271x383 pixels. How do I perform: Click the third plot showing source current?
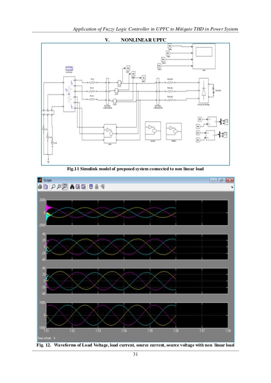(x=137, y=281)
